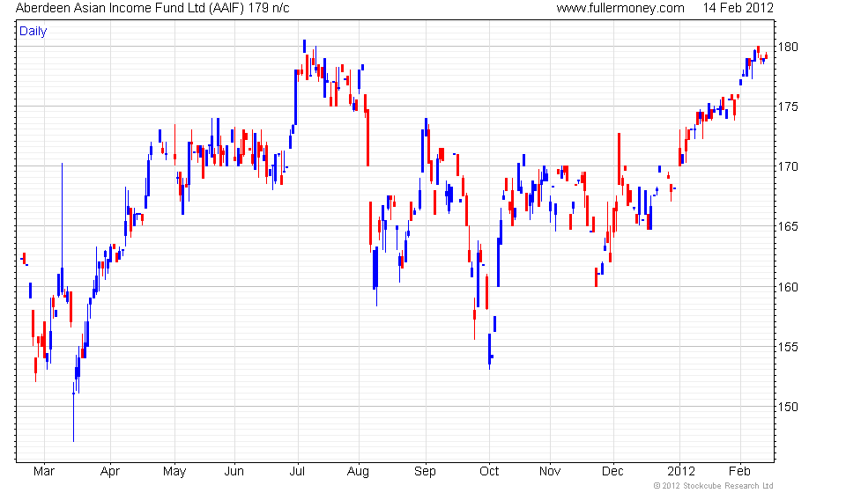The image size is (846, 493).
Task: Click the 165 price axis label
Action: pos(787,227)
